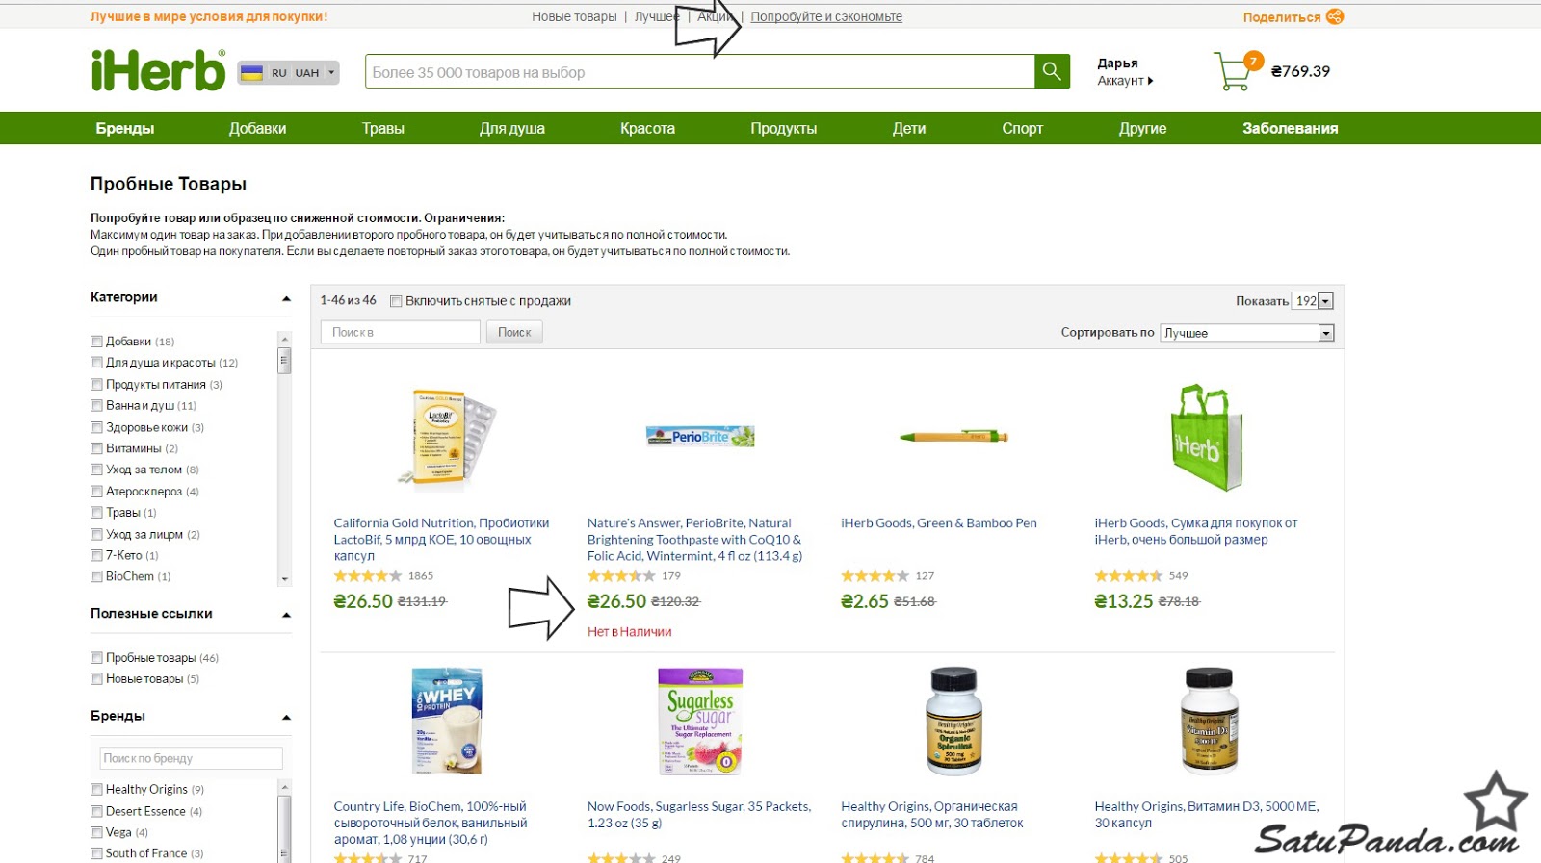Open the iHerb green shopping bag thumbnail
This screenshot has width=1541, height=863.
click(x=1206, y=438)
